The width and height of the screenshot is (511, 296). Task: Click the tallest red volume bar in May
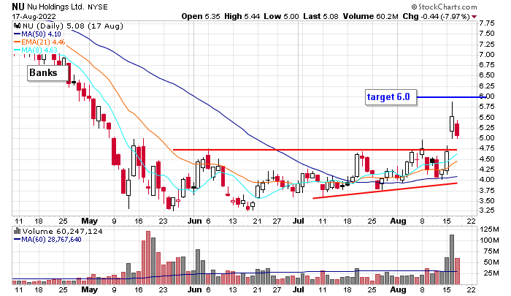(x=148, y=258)
